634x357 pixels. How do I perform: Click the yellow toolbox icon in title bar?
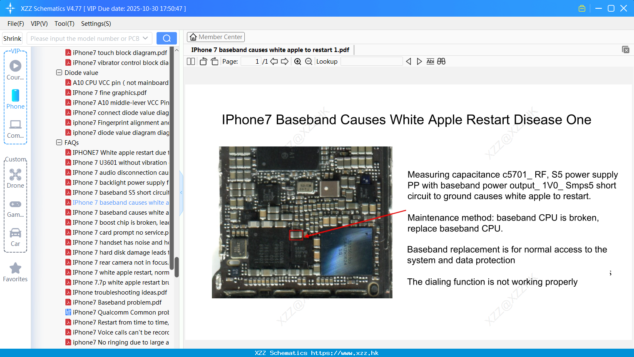pyautogui.click(x=582, y=8)
